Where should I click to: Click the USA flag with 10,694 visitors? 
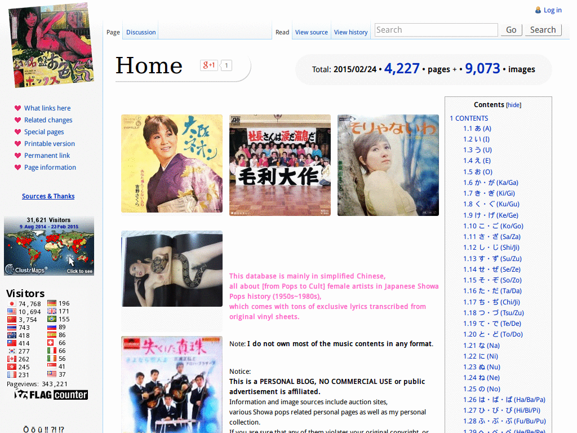[x=12, y=311]
